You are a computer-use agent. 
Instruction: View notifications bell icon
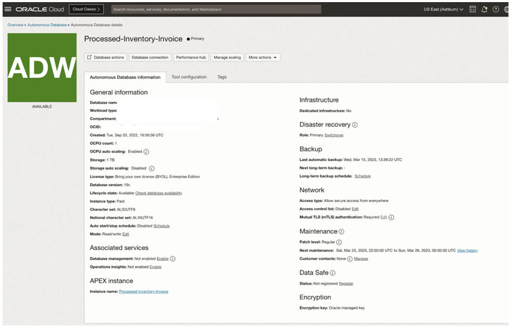pos(485,9)
